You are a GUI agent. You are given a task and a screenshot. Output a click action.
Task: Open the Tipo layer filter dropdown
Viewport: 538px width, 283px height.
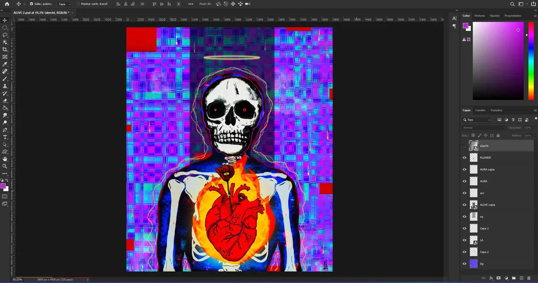click(x=477, y=120)
